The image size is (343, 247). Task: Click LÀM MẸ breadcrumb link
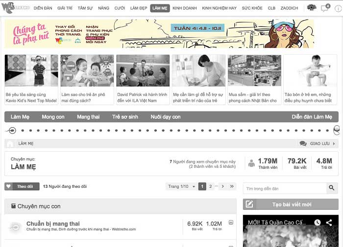[x=26, y=143]
